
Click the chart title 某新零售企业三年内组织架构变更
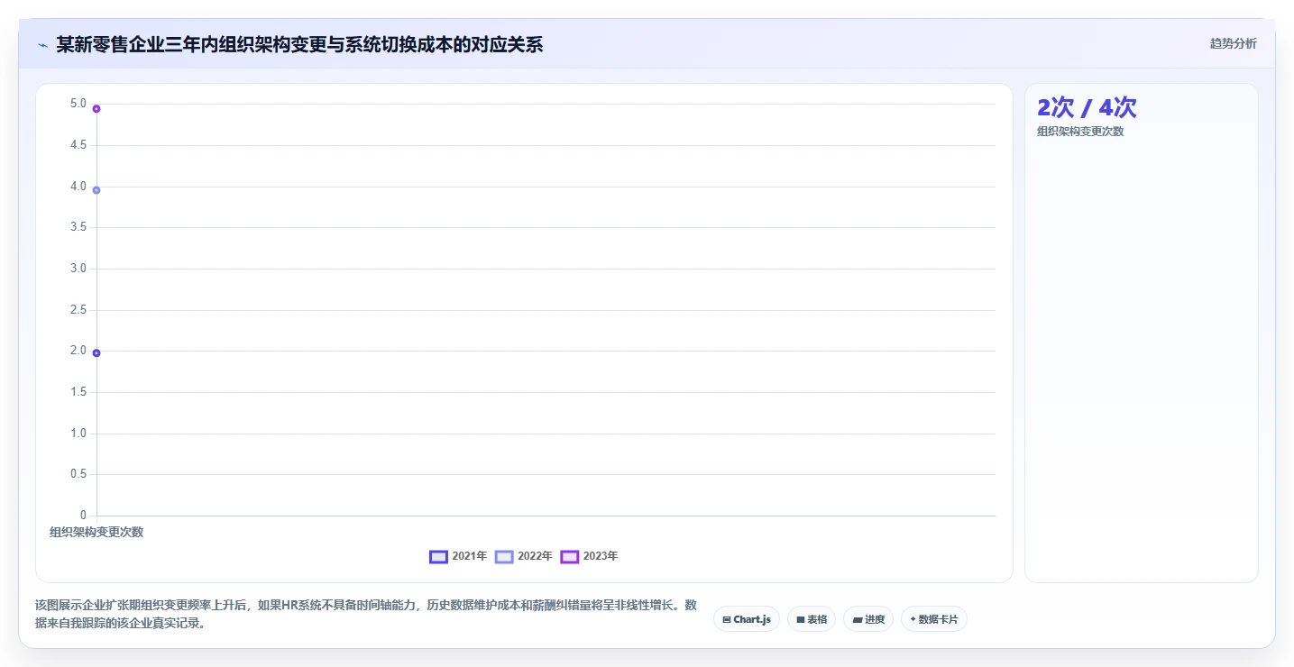coord(299,44)
